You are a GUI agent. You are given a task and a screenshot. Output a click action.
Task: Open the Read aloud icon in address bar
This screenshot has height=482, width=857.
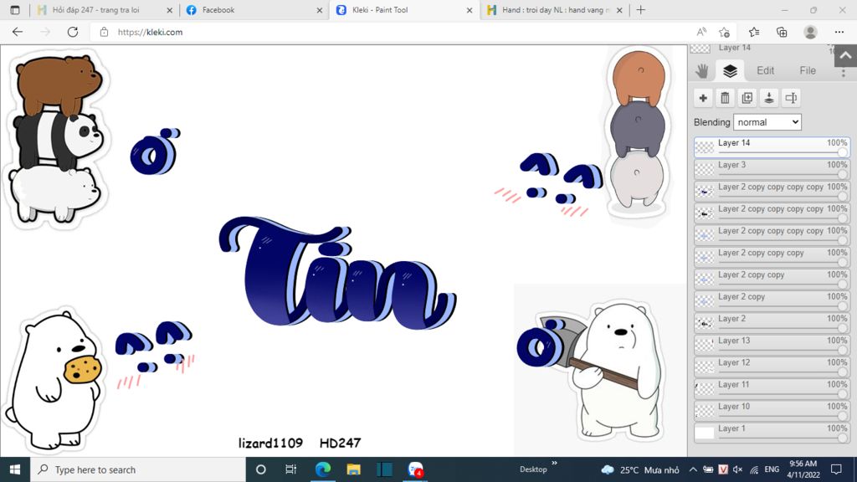tap(701, 33)
